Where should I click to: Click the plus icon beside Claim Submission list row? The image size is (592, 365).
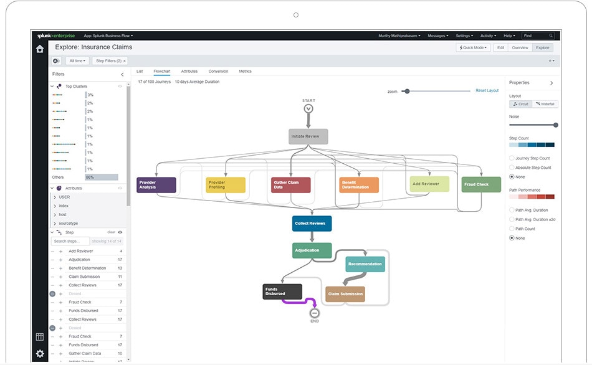pos(61,277)
